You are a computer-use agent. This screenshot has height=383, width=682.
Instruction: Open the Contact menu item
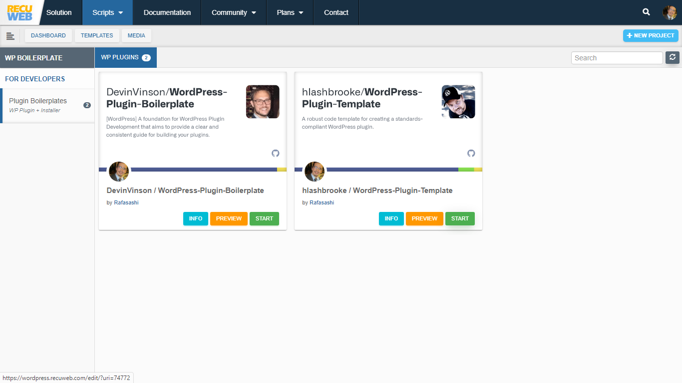tap(336, 12)
